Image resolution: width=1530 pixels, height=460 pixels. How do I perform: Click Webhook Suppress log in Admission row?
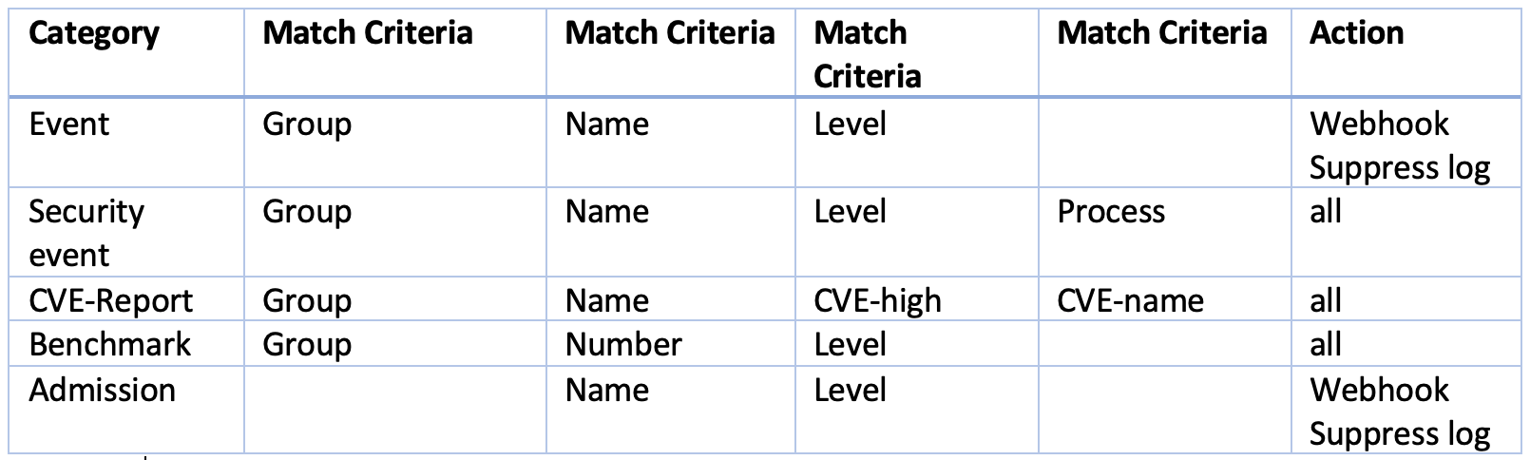(1399, 412)
